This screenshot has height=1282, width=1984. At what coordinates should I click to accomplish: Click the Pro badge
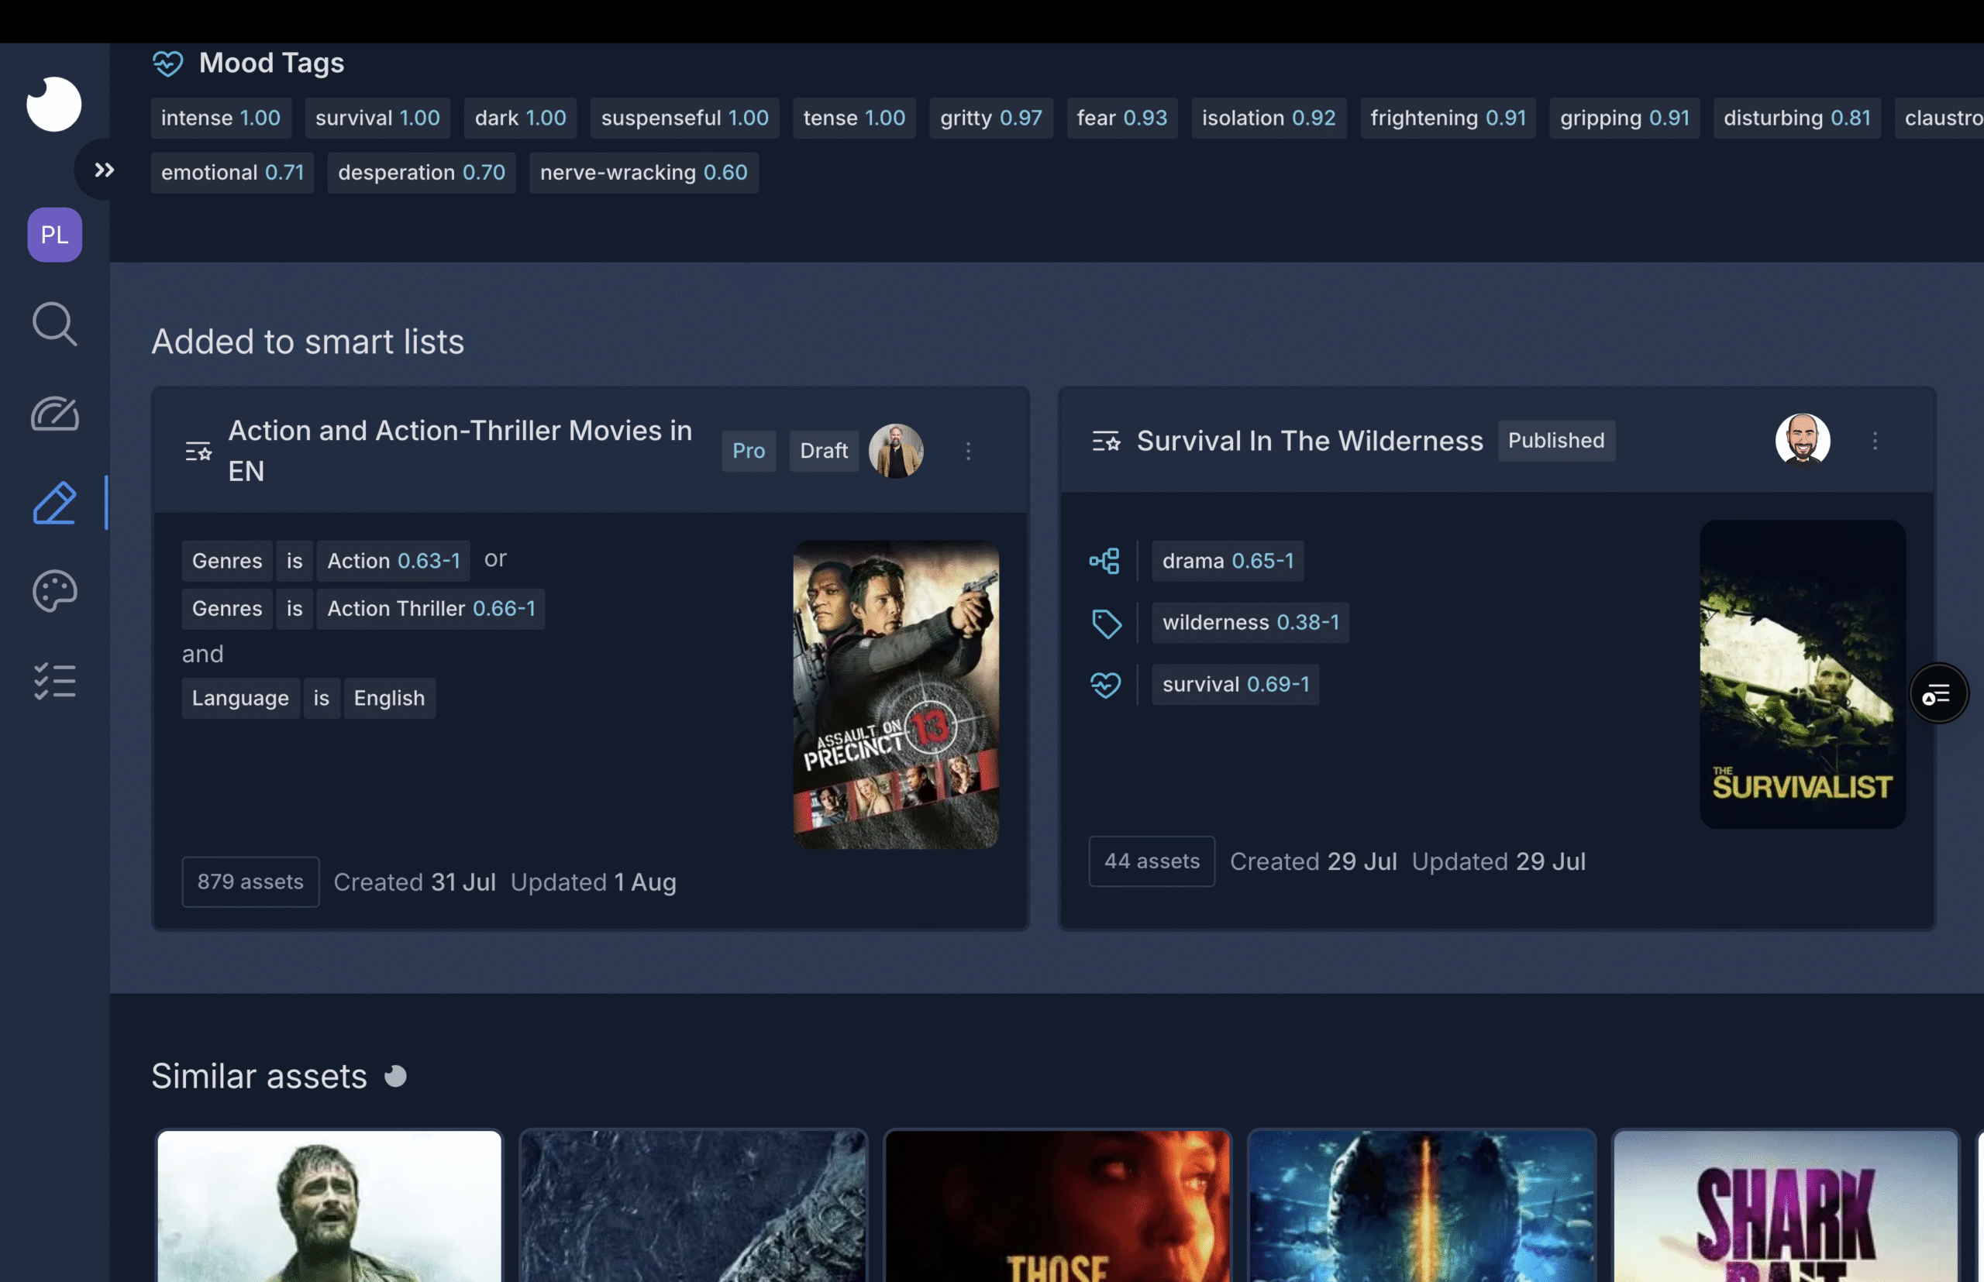tap(748, 451)
